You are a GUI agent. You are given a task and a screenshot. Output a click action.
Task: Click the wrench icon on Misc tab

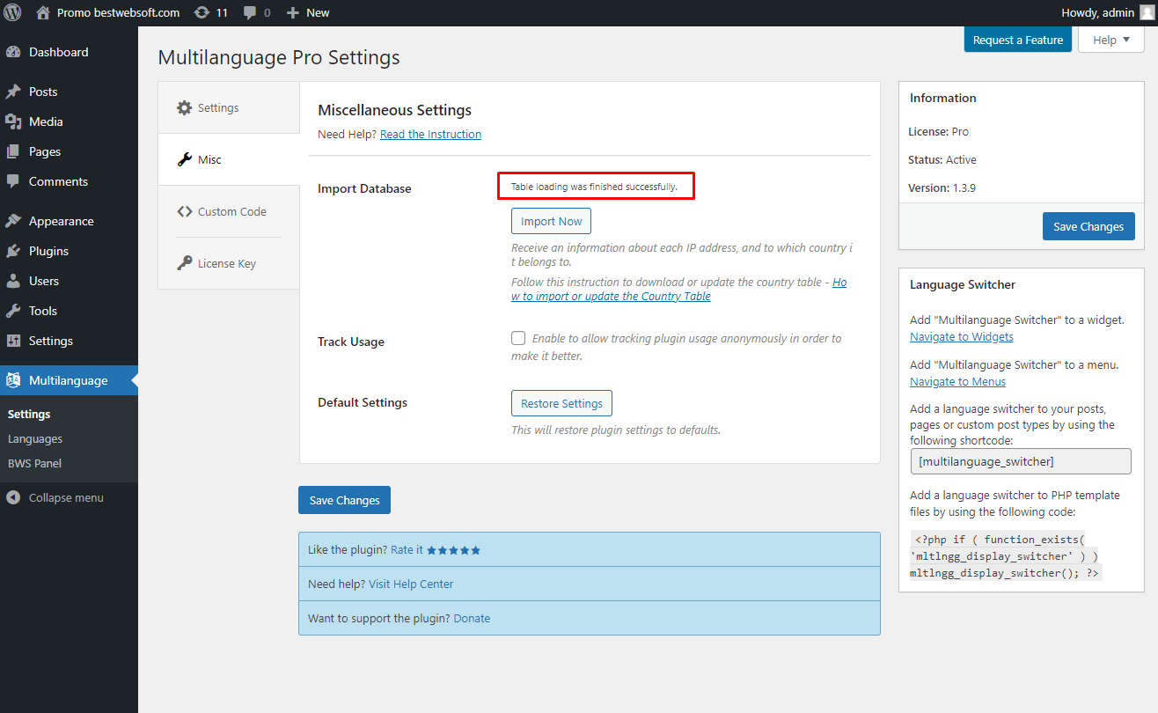pyautogui.click(x=184, y=159)
